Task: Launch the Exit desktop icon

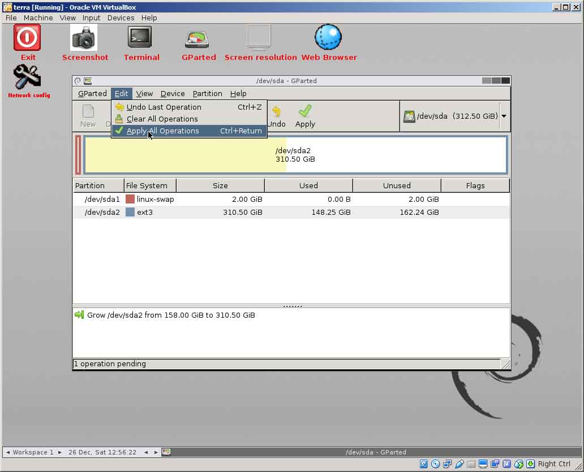Action: (27, 37)
